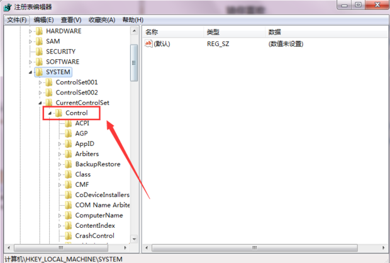The height and width of the screenshot is (263, 390).
Task: Click the tree pane vertical scrollbar thumb
Action: (134, 63)
